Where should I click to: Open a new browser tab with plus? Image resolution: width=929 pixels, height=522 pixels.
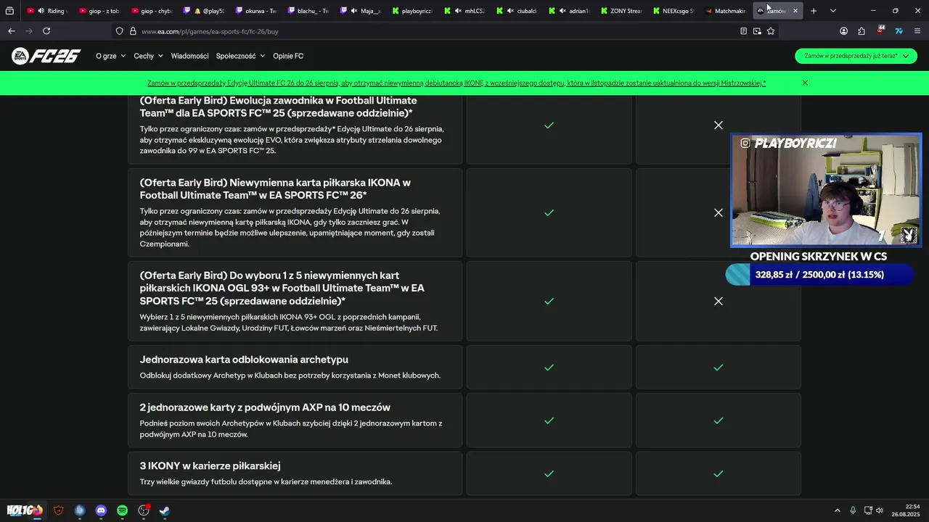pos(814,11)
